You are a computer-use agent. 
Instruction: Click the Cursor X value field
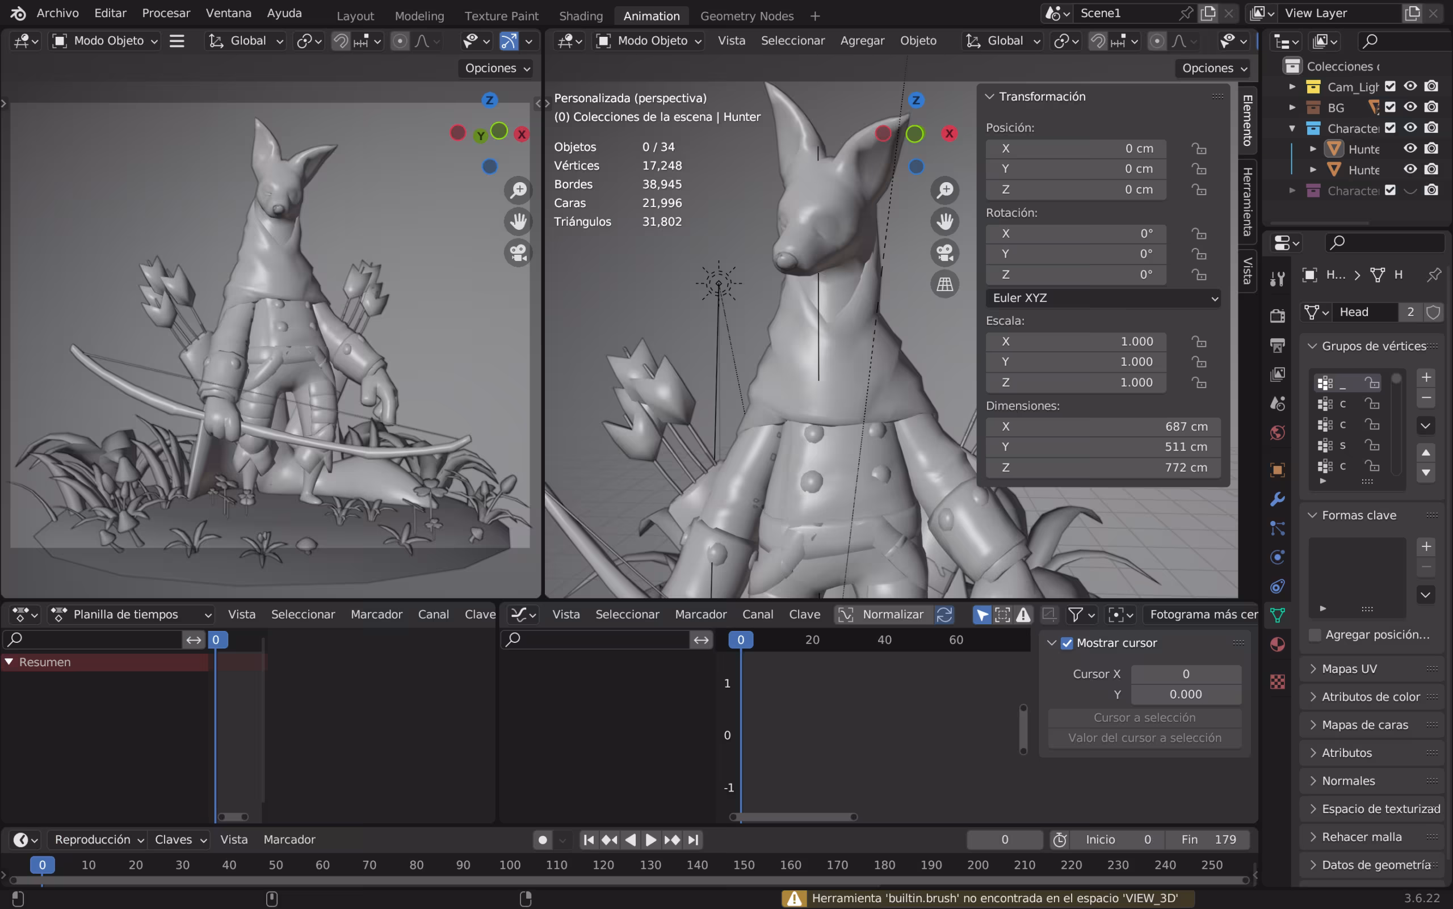coord(1185,675)
